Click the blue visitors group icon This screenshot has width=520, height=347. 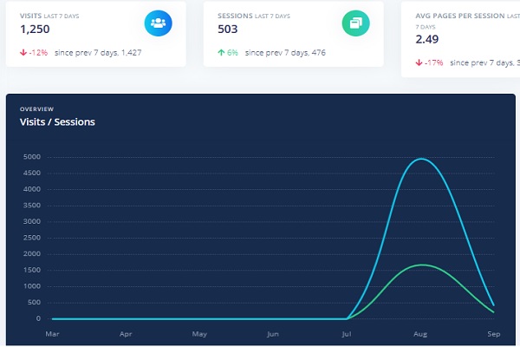pyautogui.click(x=159, y=23)
